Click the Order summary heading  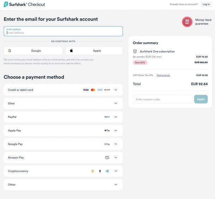point(146,43)
